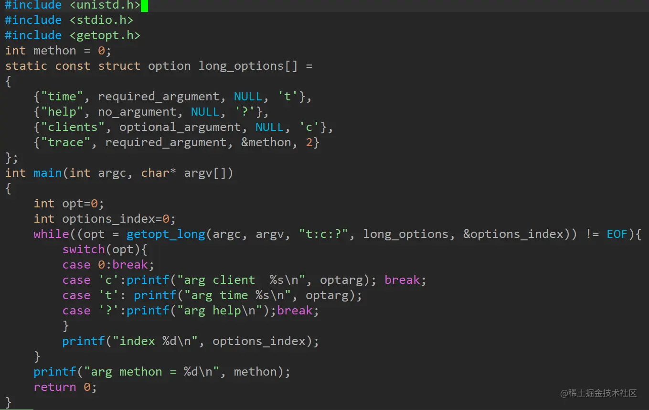649x410 pixels.
Task: Click the green cursor block after unistd.h
Action: (x=144, y=5)
